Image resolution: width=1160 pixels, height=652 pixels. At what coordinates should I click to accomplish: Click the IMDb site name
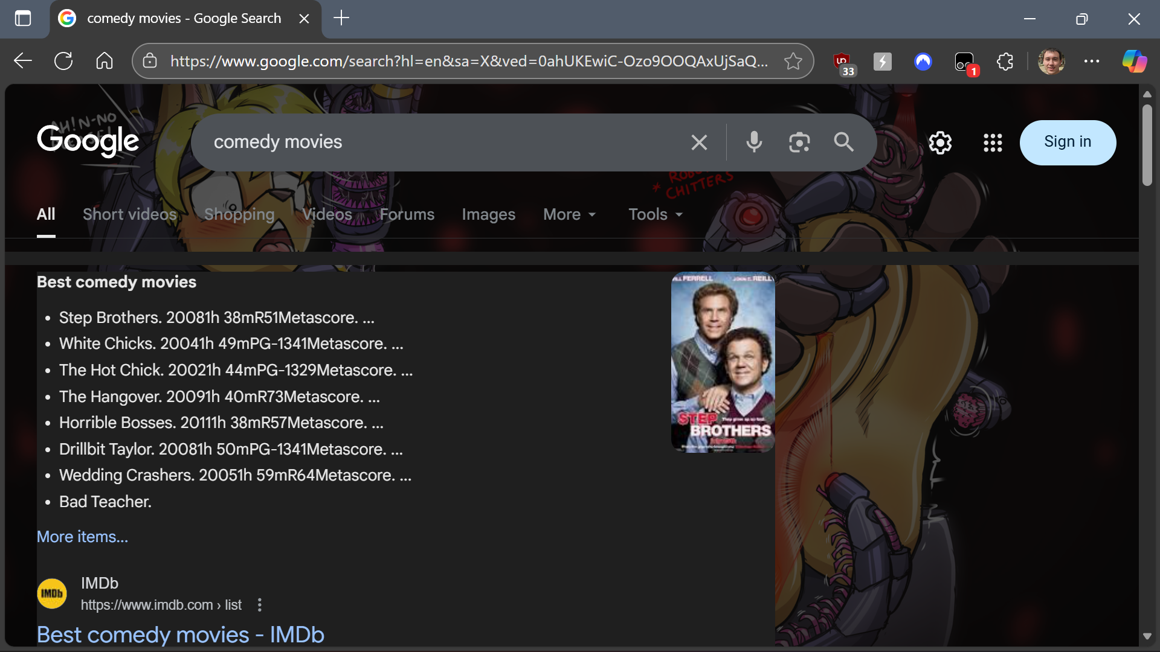(x=100, y=583)
